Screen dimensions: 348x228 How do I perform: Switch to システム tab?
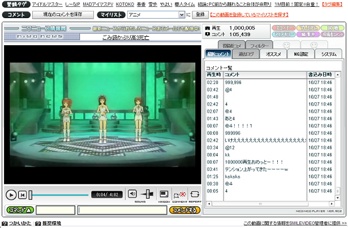(329, 54)
